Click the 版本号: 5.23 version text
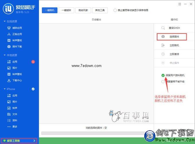This screenshot has height=144, width=195. [22, 12]
